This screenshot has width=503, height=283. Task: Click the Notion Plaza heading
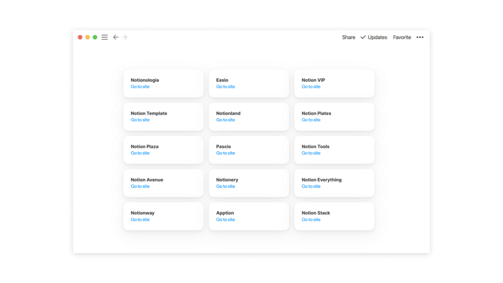click(x=144, y=147)
